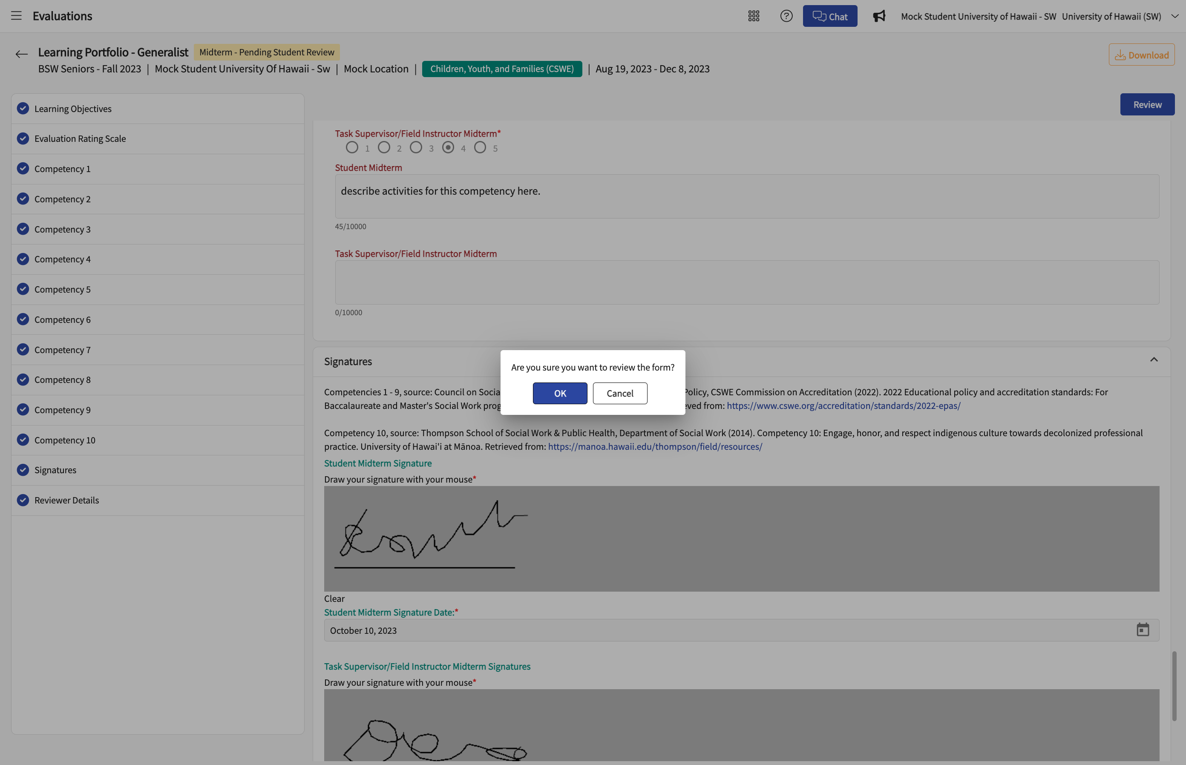
Task: Navigate to Competency 10 section
Action: [x=158, y=440]
